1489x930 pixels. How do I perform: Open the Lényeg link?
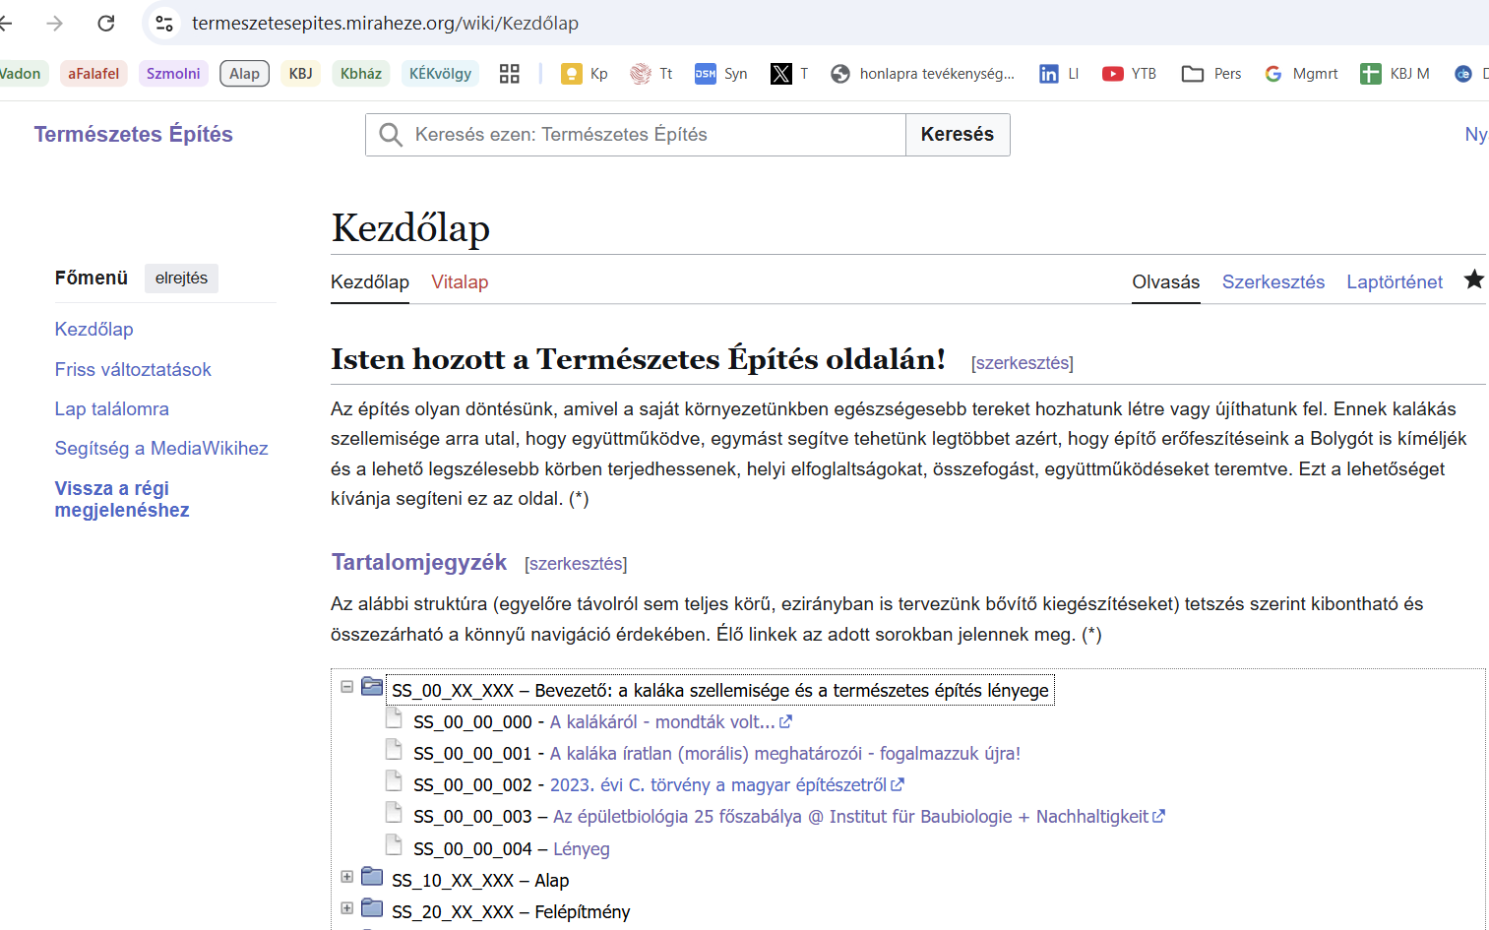pos(582,849)
